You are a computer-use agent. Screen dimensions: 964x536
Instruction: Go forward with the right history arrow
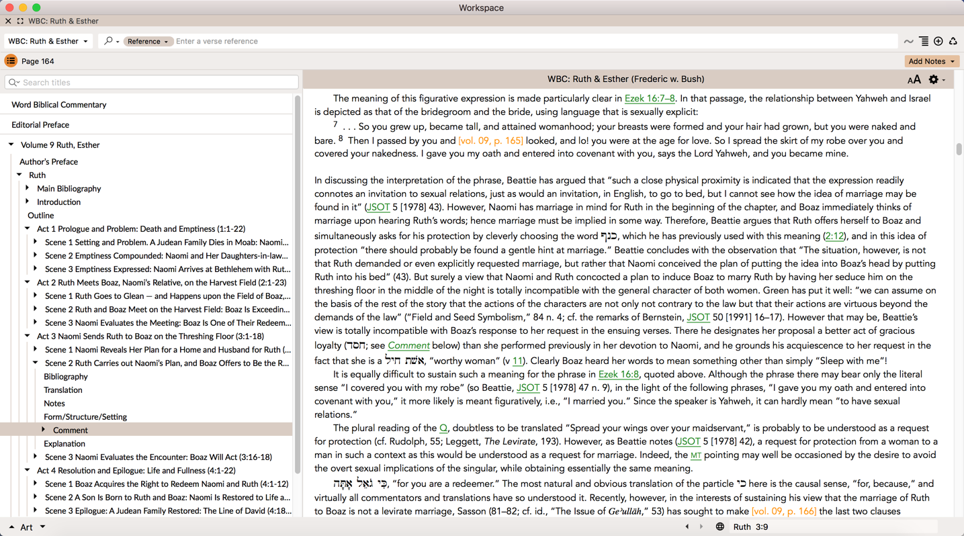coord(701,527)
